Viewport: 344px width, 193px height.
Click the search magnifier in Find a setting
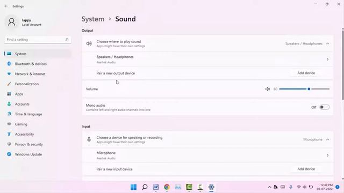pyautogui.click(x=67, y=40)
